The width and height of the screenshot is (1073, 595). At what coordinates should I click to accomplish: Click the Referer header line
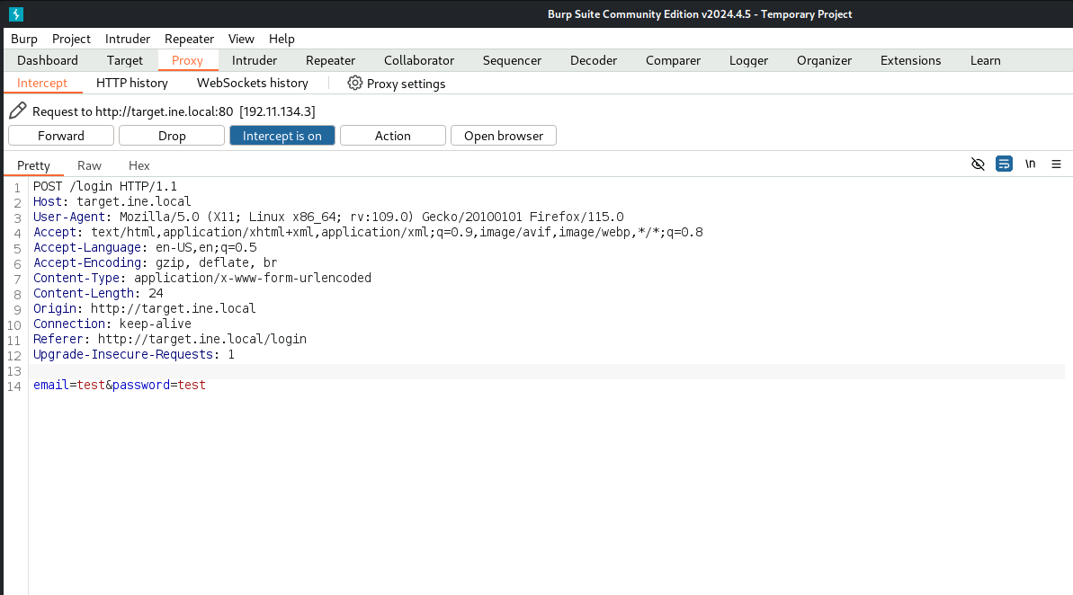170,339
